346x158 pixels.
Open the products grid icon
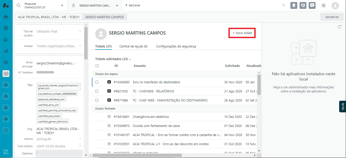click(324, 5)
